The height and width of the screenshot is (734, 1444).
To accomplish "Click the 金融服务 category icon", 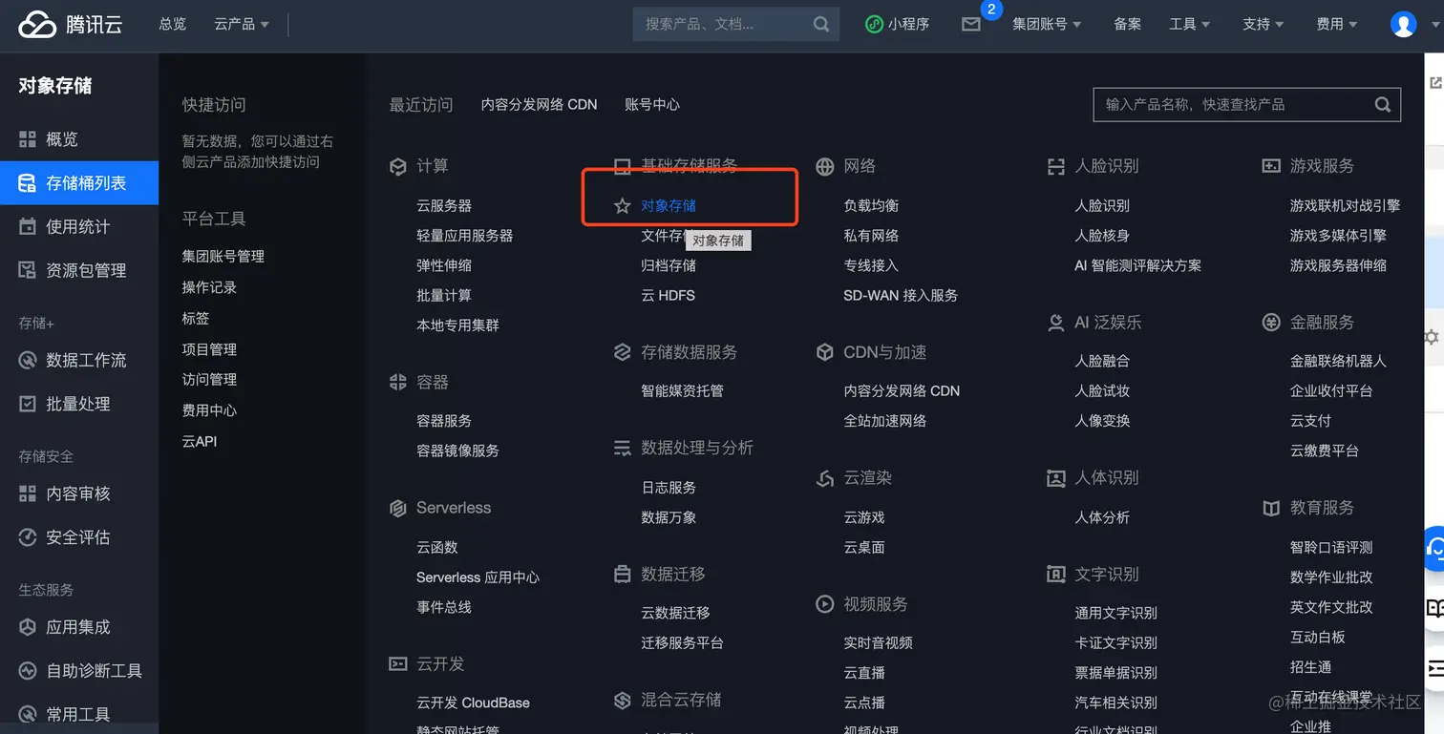I will pos(1271,323).
